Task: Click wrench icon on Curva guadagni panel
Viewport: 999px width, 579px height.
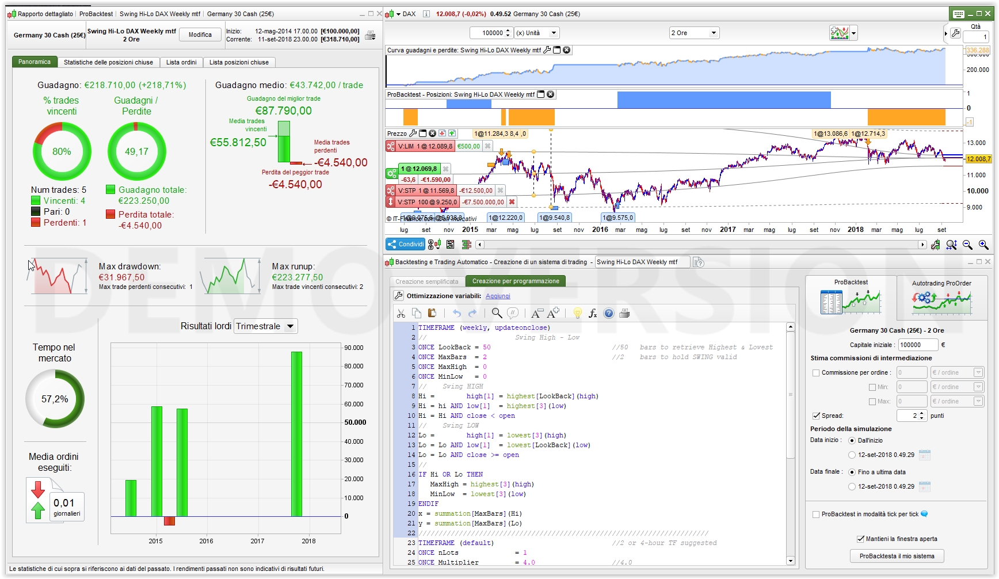Action: [x=547, y=50]
